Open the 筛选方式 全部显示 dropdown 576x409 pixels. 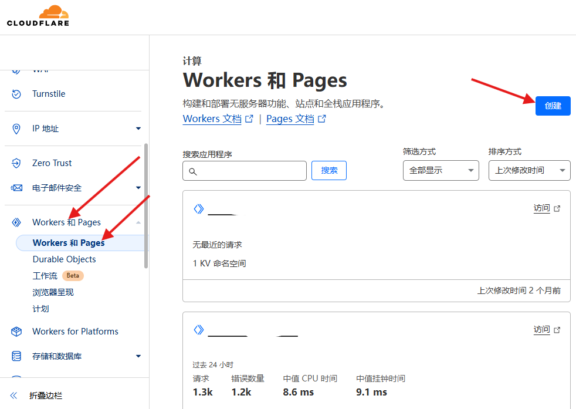pyautogui.click(x=441, y=171)
